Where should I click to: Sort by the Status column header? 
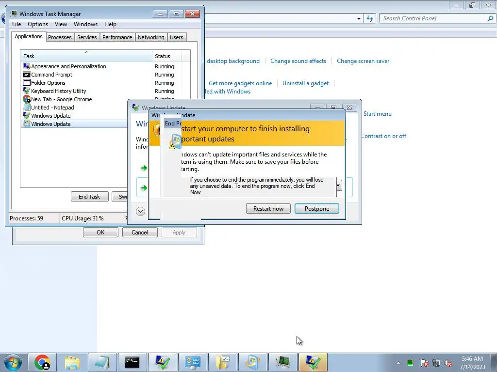coord(167,56)
